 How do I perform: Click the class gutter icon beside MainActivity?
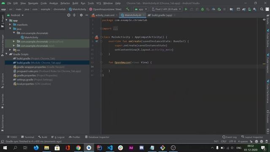(97, 37)
